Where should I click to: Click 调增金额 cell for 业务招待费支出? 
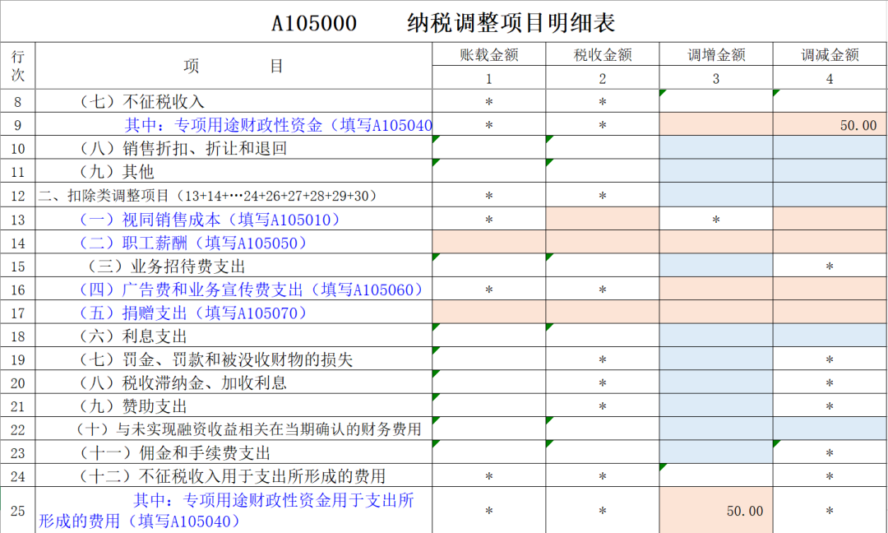[716, 266]
